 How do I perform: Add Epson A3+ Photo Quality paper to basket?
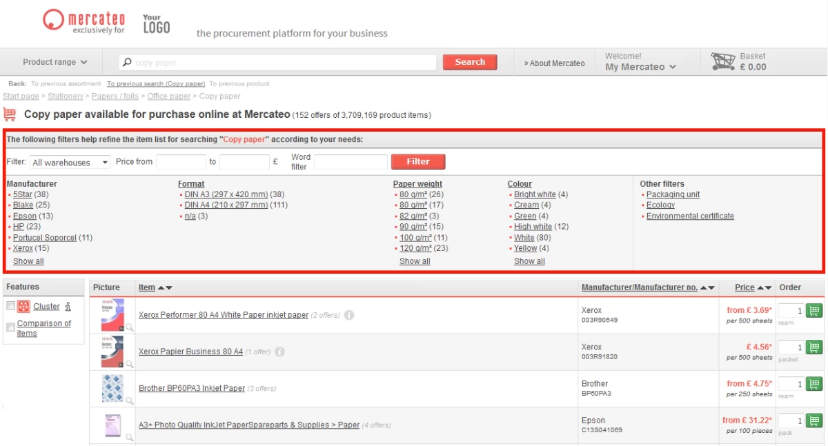[814, 420]
